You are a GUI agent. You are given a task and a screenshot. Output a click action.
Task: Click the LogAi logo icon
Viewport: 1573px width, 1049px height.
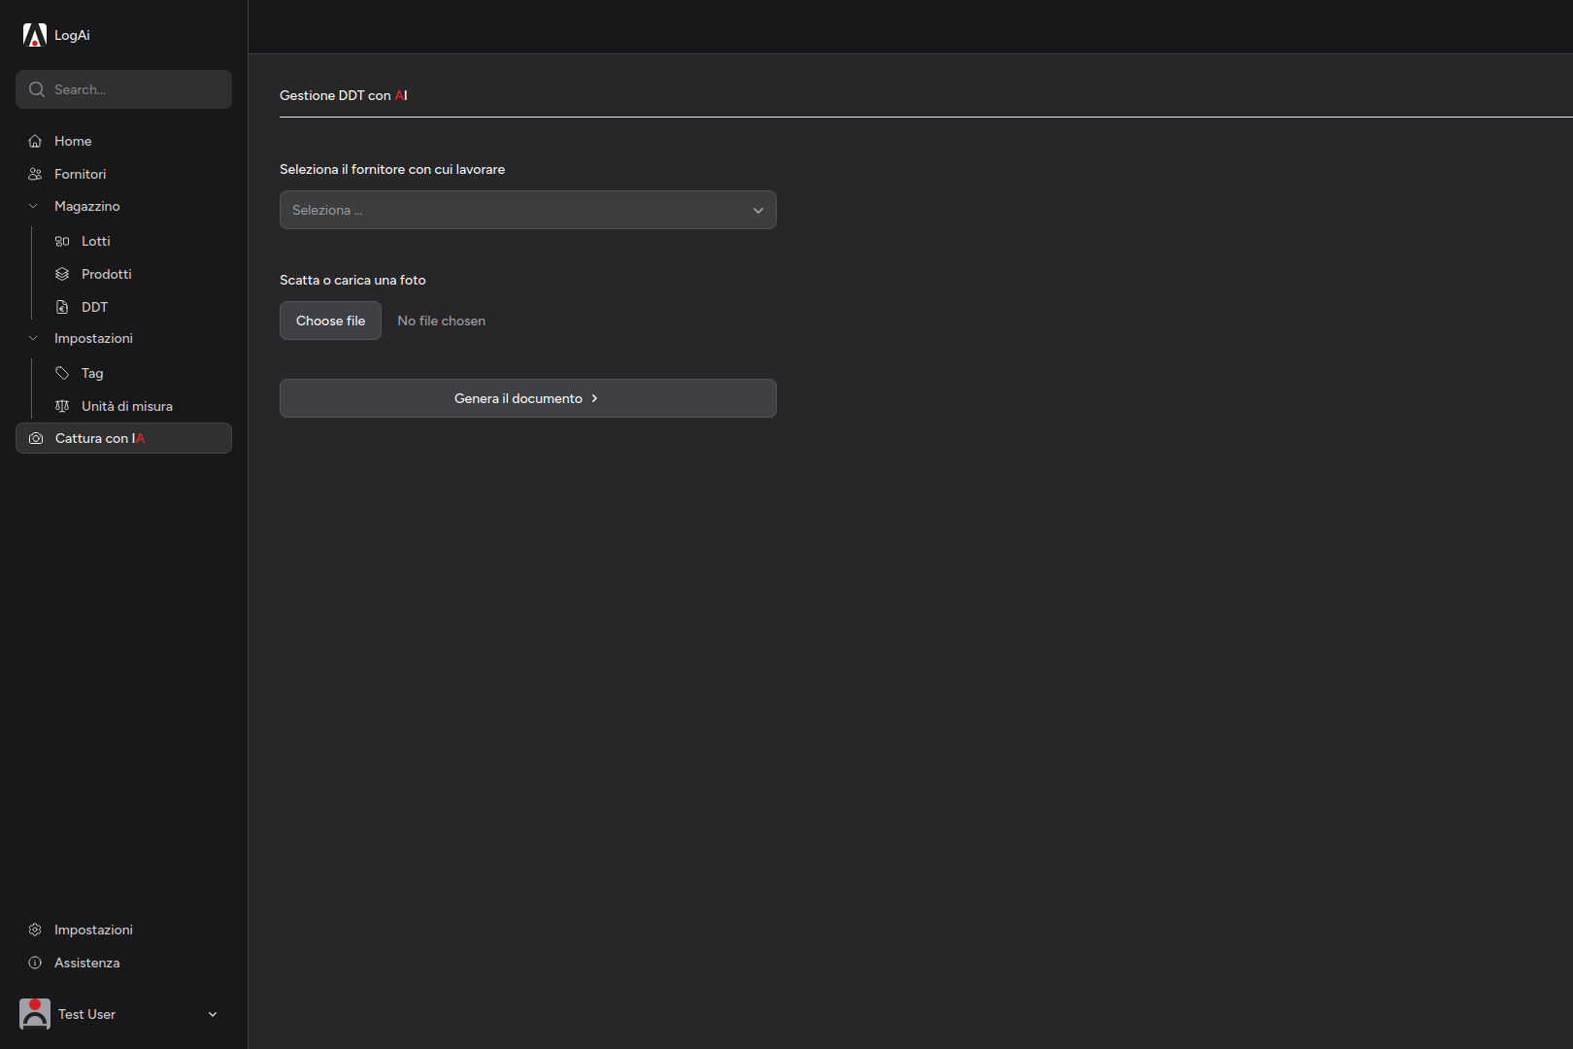[x=35, y=35]
